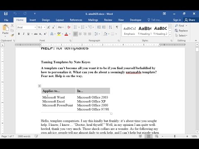Open the Select dropdown
199x149 pixels.
coord(181,36)
